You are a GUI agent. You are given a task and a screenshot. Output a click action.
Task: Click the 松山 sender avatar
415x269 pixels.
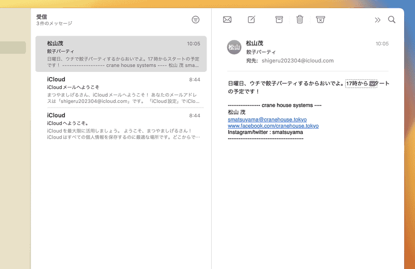234,47
